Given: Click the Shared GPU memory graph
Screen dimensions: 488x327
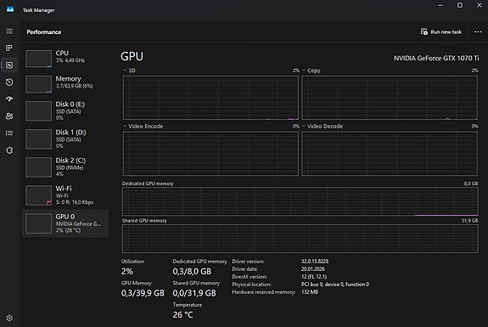Looking at the screenshot, I should point(300,239).
